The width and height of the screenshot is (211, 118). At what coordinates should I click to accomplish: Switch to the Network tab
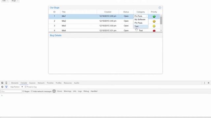(41, 83)
